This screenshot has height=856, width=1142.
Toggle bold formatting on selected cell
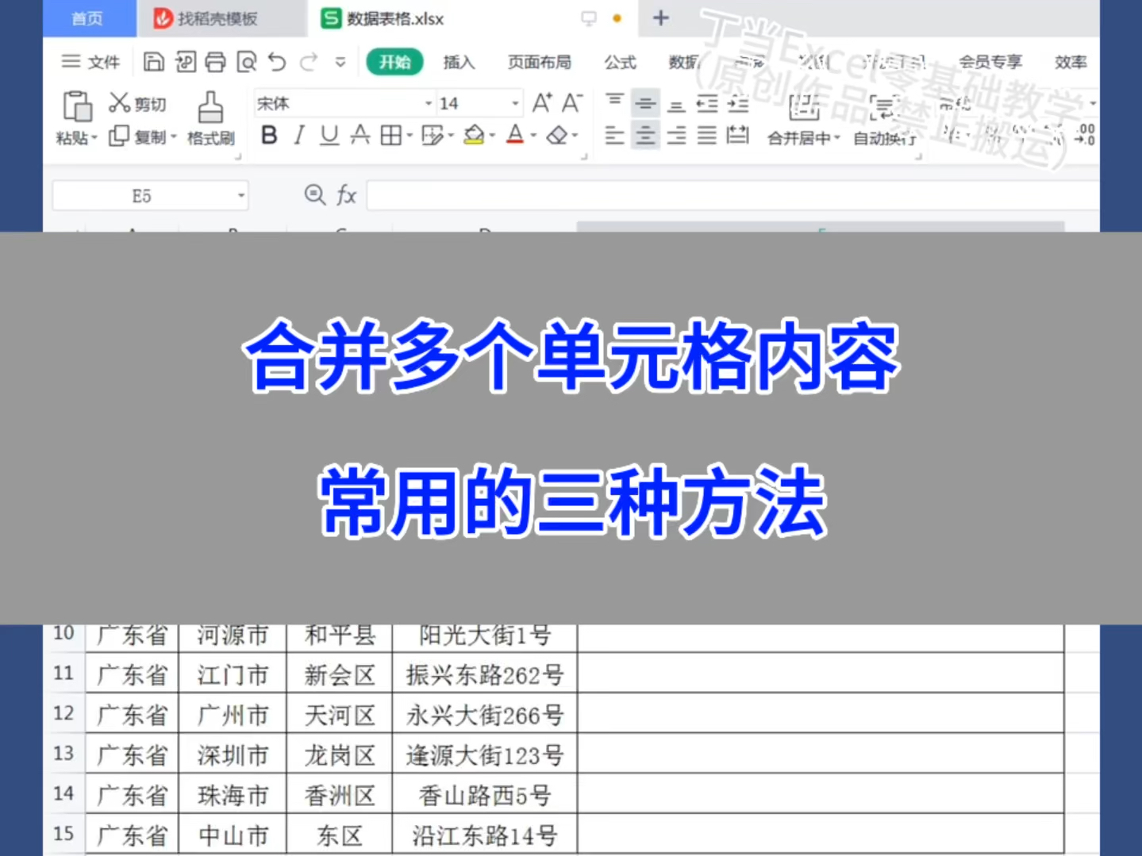click(x=269, y=135)
